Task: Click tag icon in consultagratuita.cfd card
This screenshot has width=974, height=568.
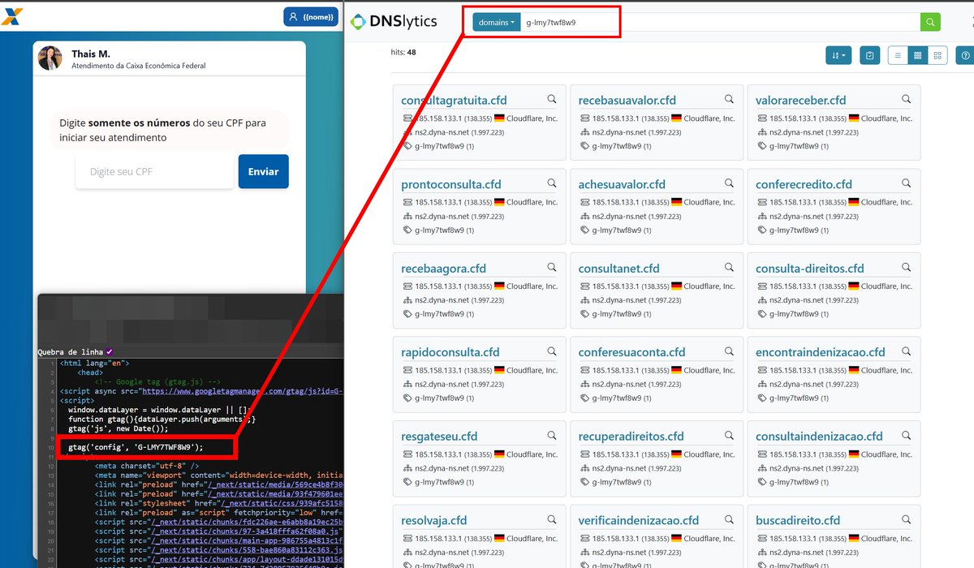Action: (x=407, y=146)
